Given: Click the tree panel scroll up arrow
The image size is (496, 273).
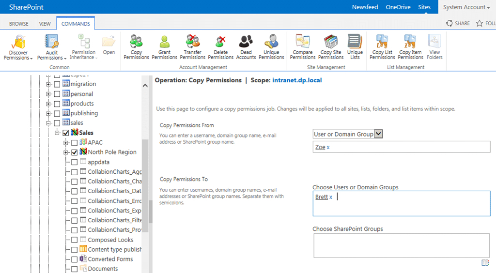Looking at the screenshot, I should [145, 86].
